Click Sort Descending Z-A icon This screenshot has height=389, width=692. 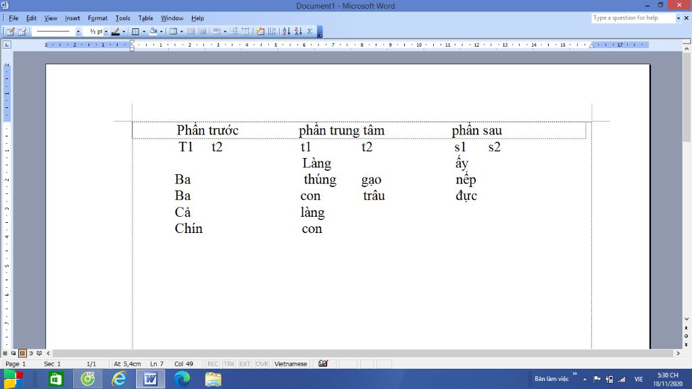pos(298,31)
